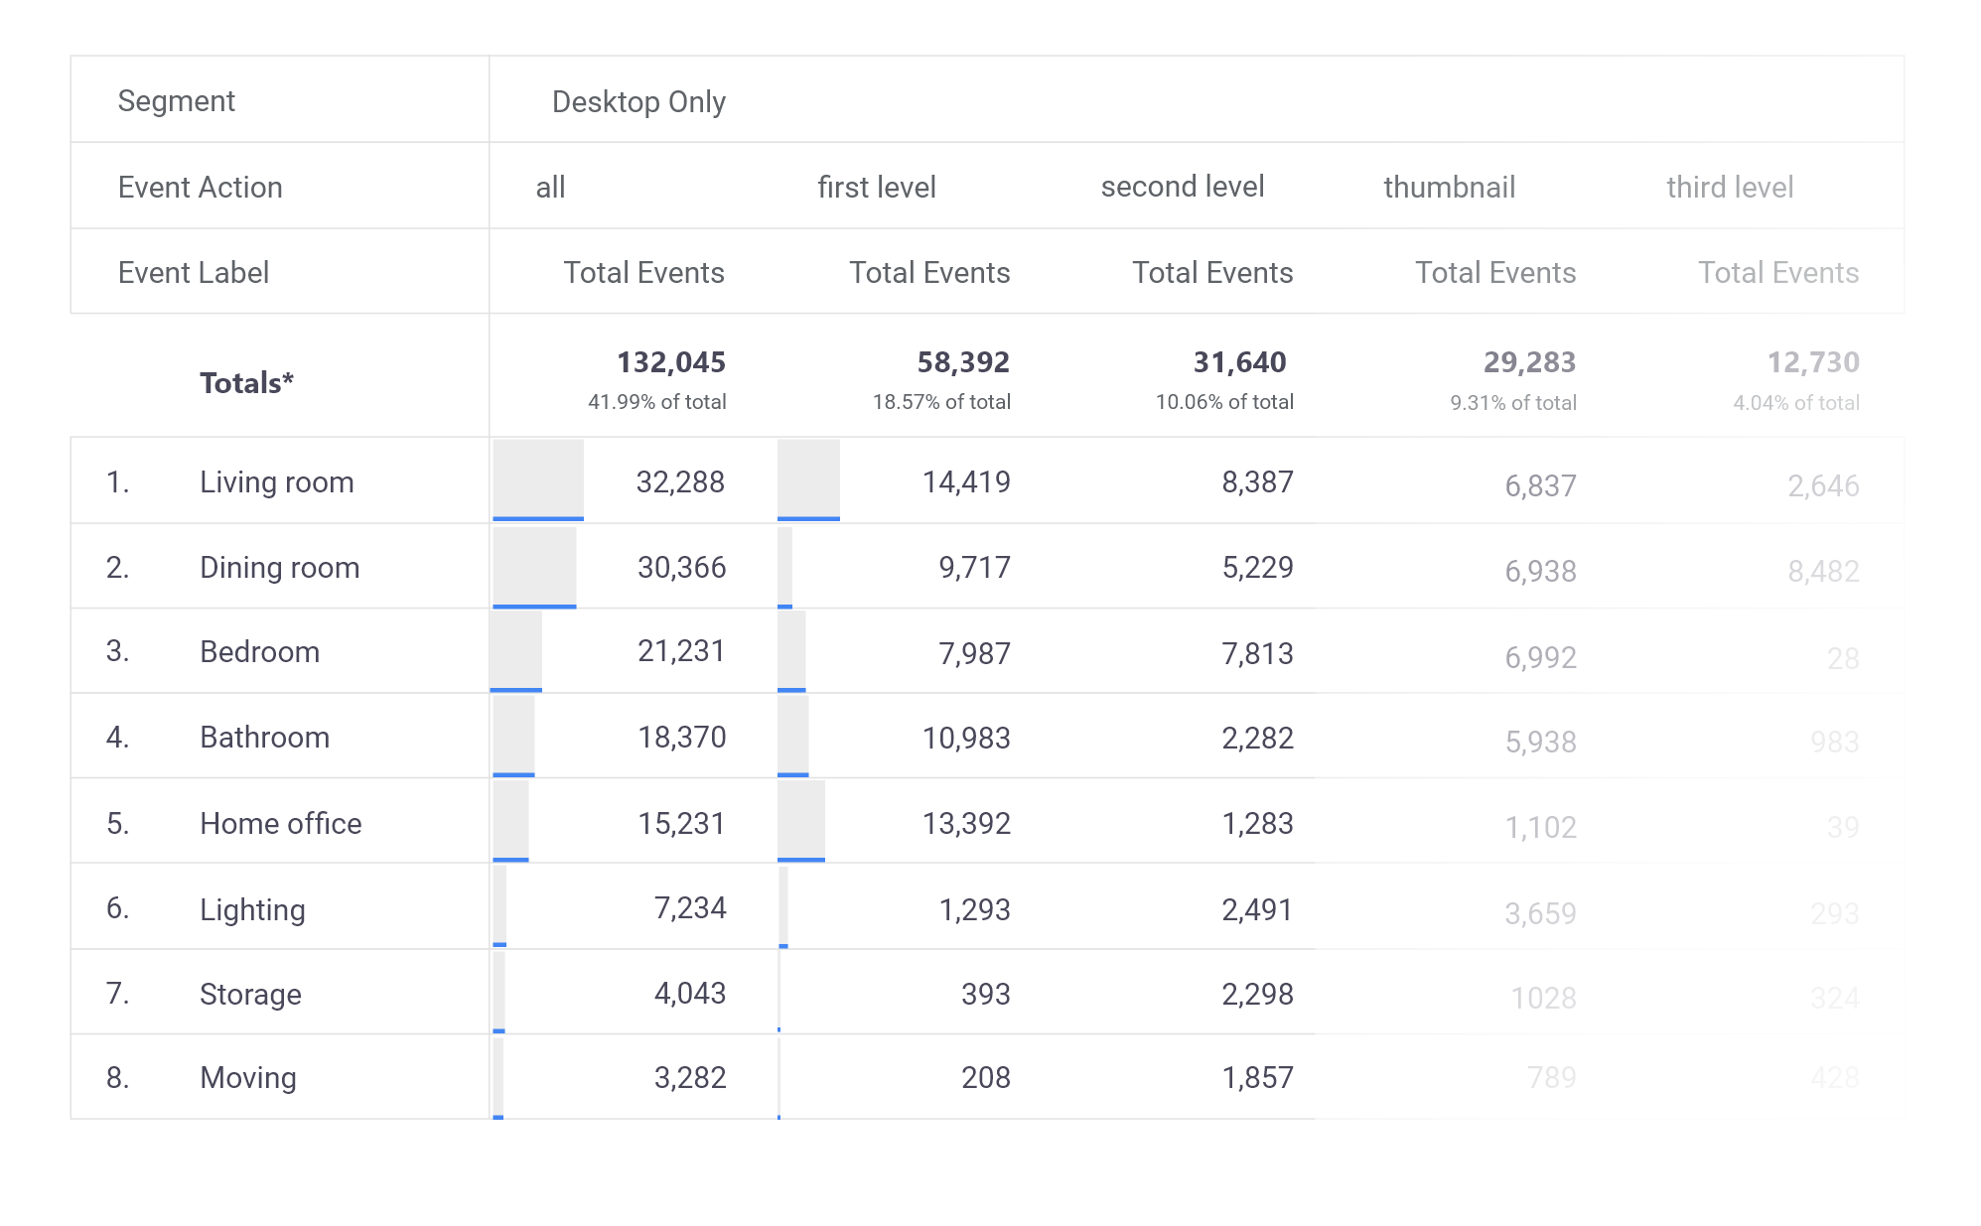Click the value 9,717 for Dining room
Screen dimensions: 1981x1226
(974, 567)
